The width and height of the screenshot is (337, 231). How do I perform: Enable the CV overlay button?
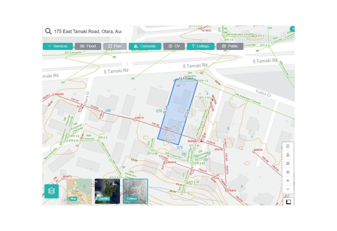[x=174, y=46]
